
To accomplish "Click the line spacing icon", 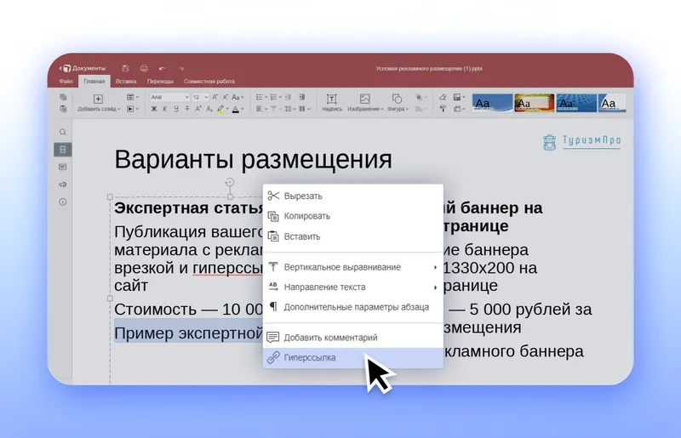I will 288,109.
